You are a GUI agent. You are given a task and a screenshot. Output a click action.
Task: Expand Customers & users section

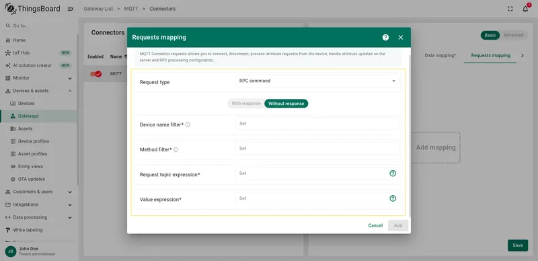pos(38,192)
